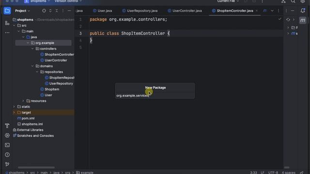Screen dimensions: 310x174
Task: Open Code With Me user icon
Action: (x=283, y=1)
